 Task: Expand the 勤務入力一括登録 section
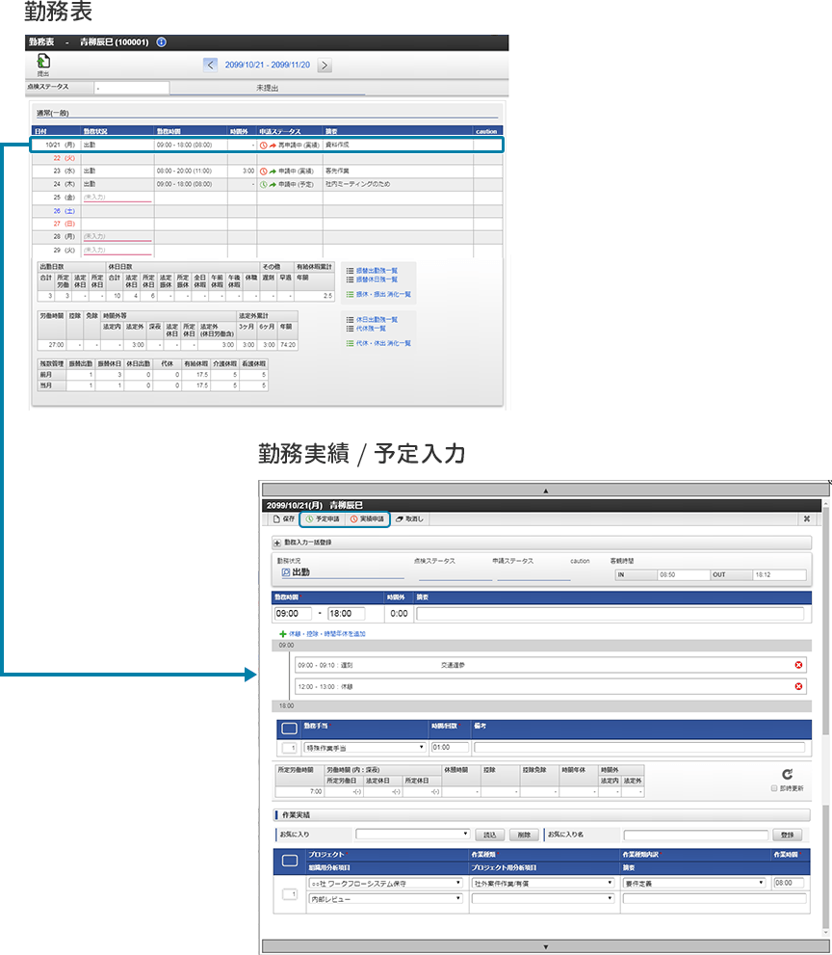point(277,543)
